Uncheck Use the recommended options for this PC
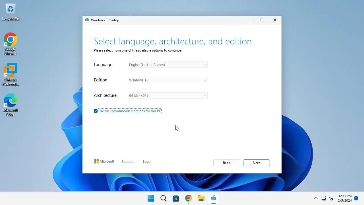Viewport: 364px width, 205px height. click(96, 111)
